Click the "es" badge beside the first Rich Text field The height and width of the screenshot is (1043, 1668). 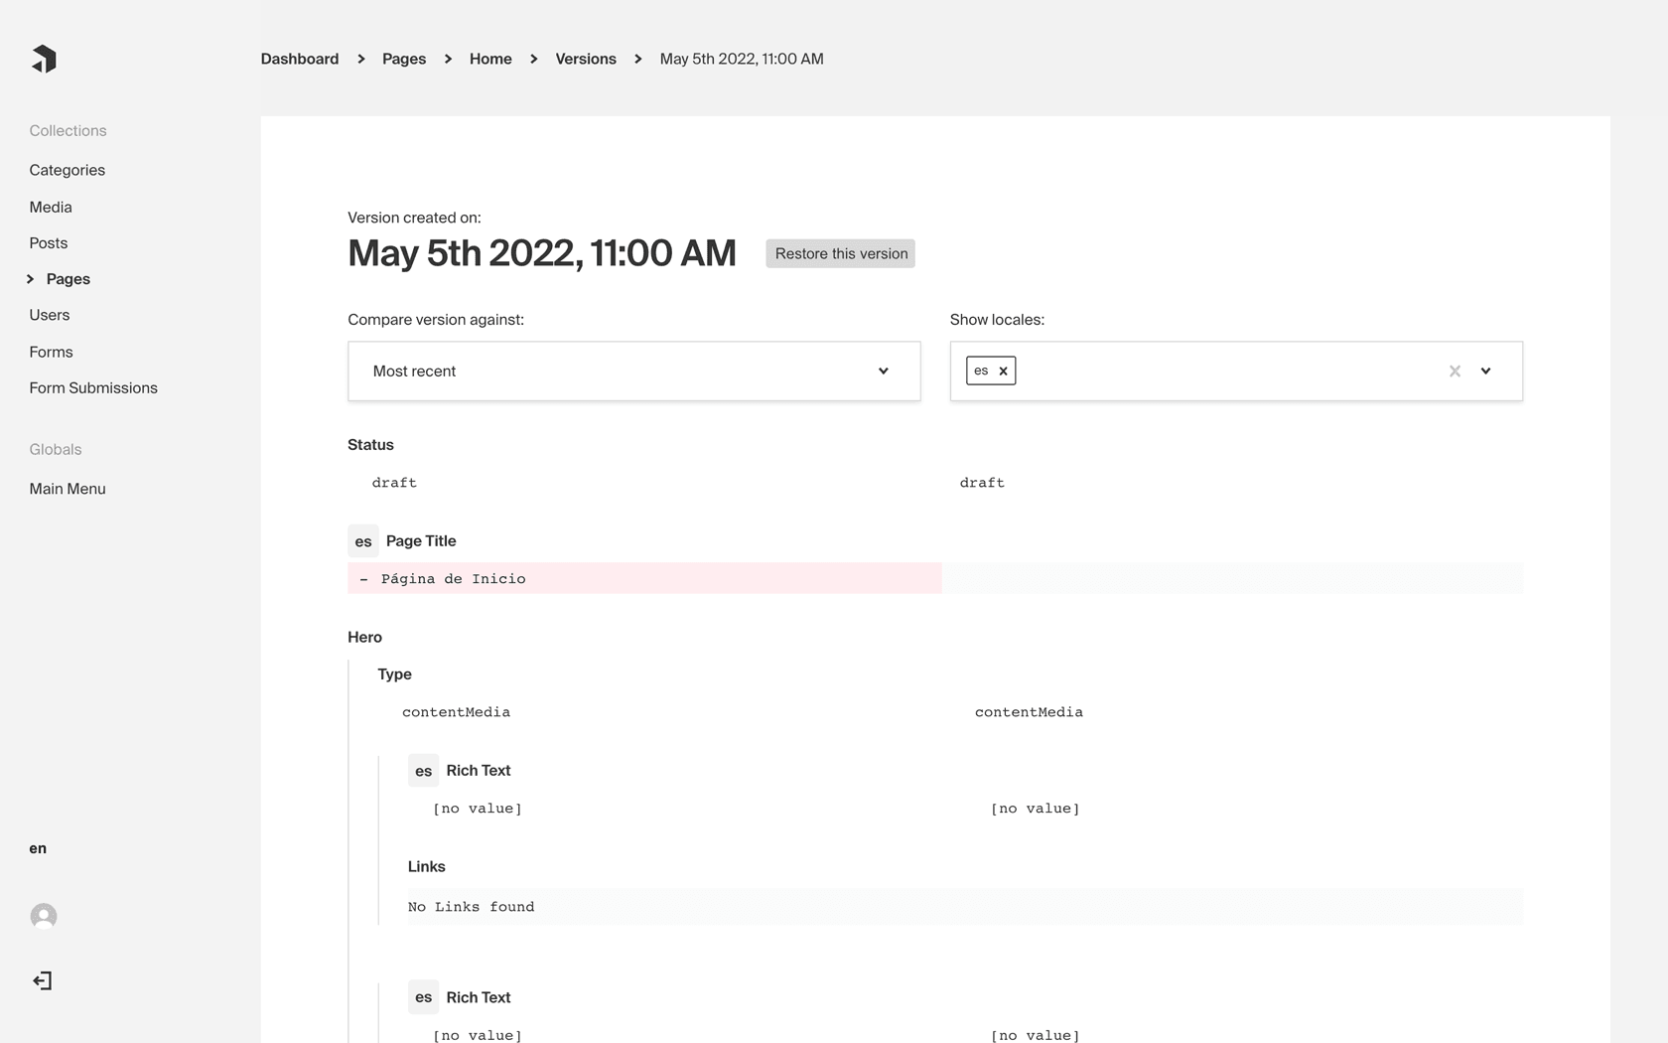(x=423, y=771)
